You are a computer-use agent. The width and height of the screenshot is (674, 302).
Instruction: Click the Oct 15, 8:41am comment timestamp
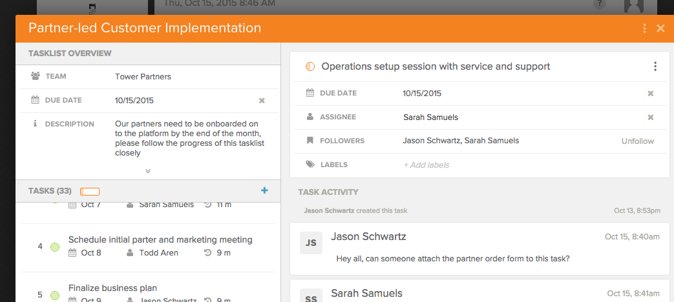pyautogui.click(x=633, y=294)
